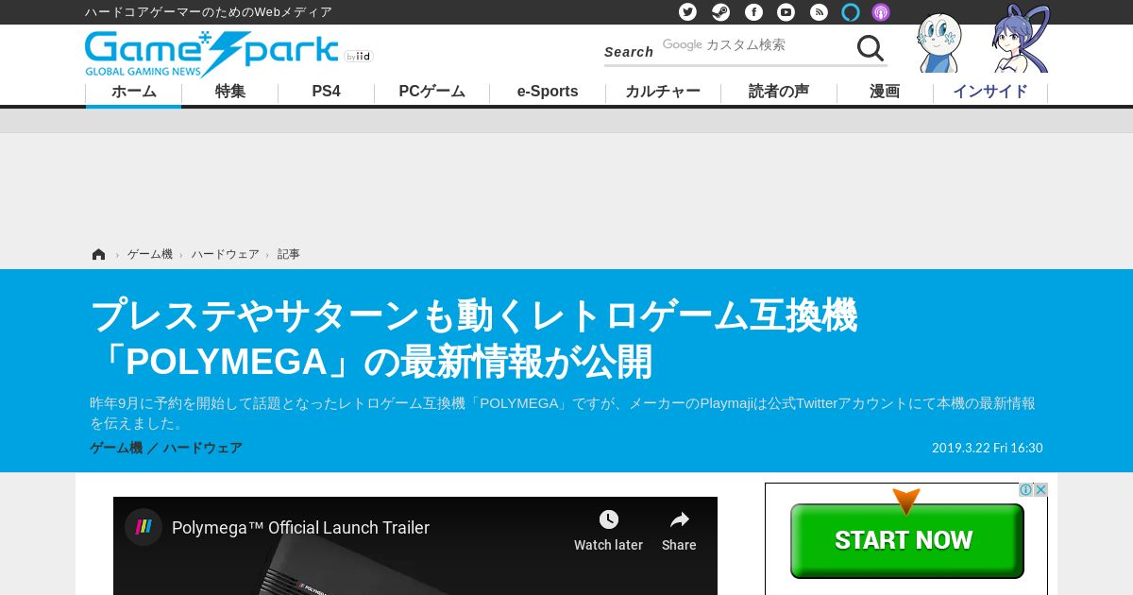This screenshot has width=1133, height=595.
Task: Open the Steam icon link
Action: coord(720,12)
